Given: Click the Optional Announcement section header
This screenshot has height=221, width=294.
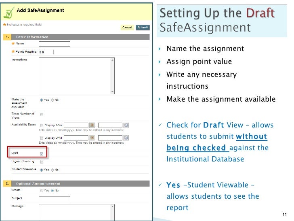Looking at the screenshot, I should click(76, 184).
